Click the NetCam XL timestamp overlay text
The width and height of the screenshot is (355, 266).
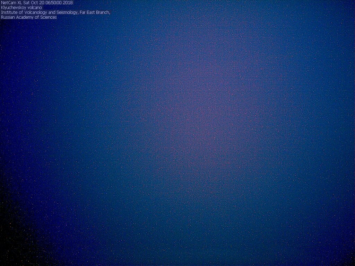point(37,3)
